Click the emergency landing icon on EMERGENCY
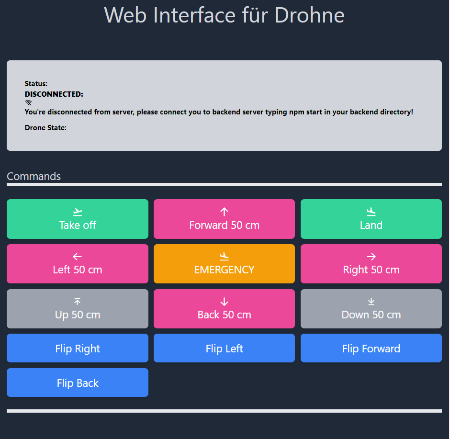 [224, 256]
